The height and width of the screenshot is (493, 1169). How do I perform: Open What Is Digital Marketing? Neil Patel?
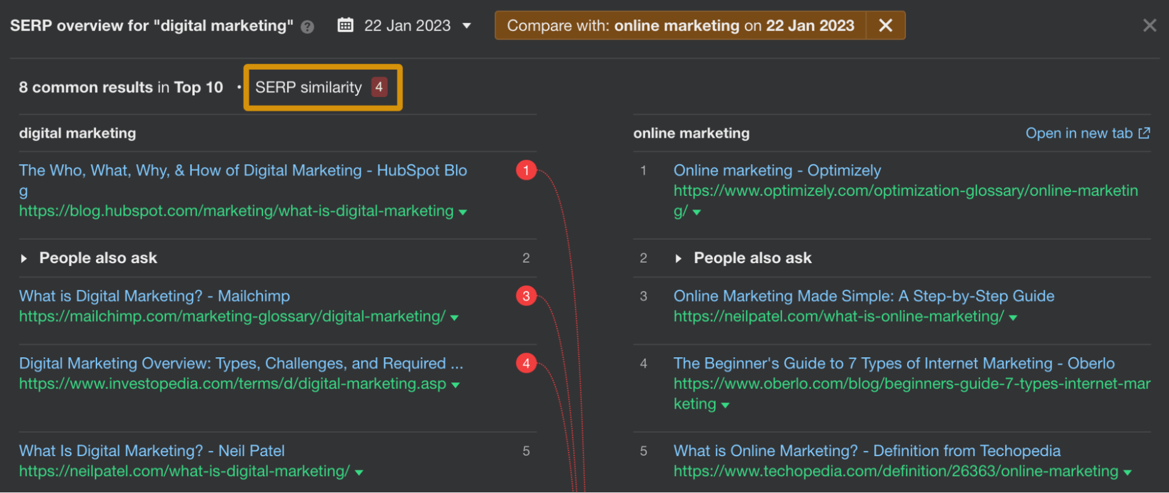[151, 451]
